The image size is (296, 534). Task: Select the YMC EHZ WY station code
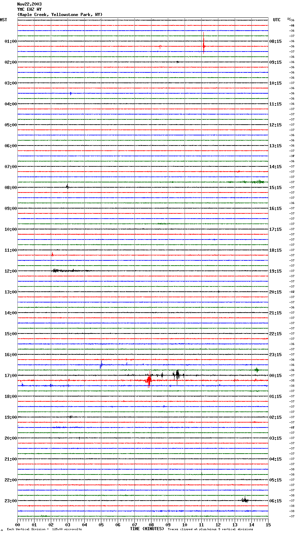29,9
